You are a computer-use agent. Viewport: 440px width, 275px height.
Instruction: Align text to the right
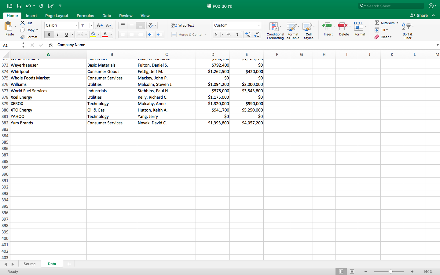click(141, 35)
